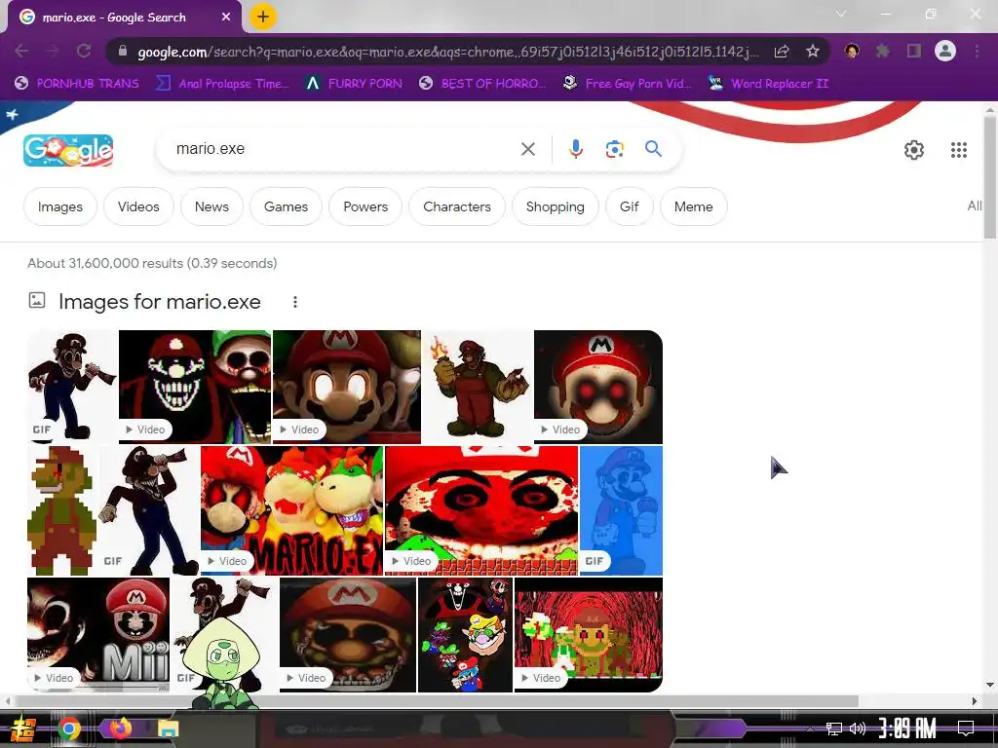Close the mario.exe Google Search tab
Viewport: 998px width, 748px height.
[226, 18]
